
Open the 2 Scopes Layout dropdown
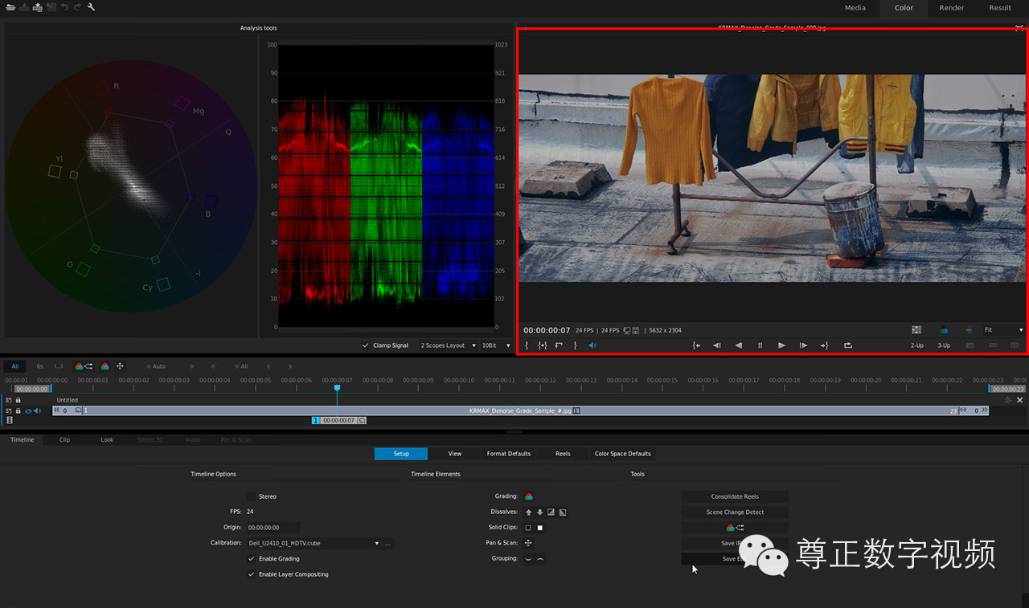(x=448, y=345)
